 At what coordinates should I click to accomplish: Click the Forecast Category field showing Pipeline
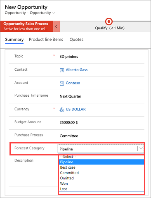coord(101,148)
